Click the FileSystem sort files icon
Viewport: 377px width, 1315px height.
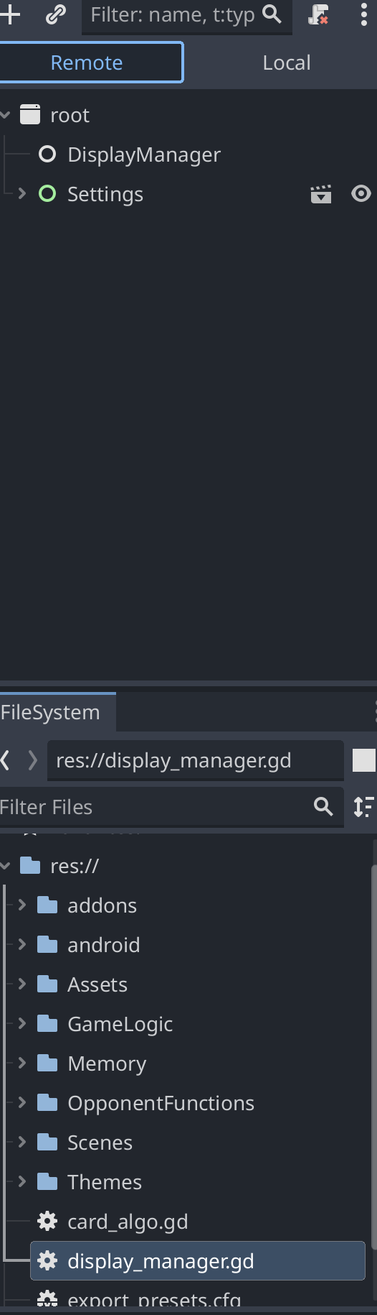364,807
